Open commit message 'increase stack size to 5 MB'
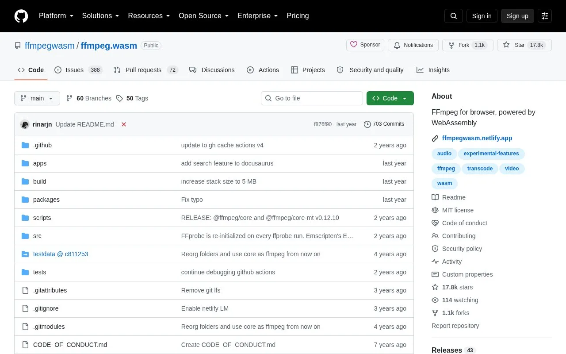Screen dimensions: 566x354 coord(219,181)
